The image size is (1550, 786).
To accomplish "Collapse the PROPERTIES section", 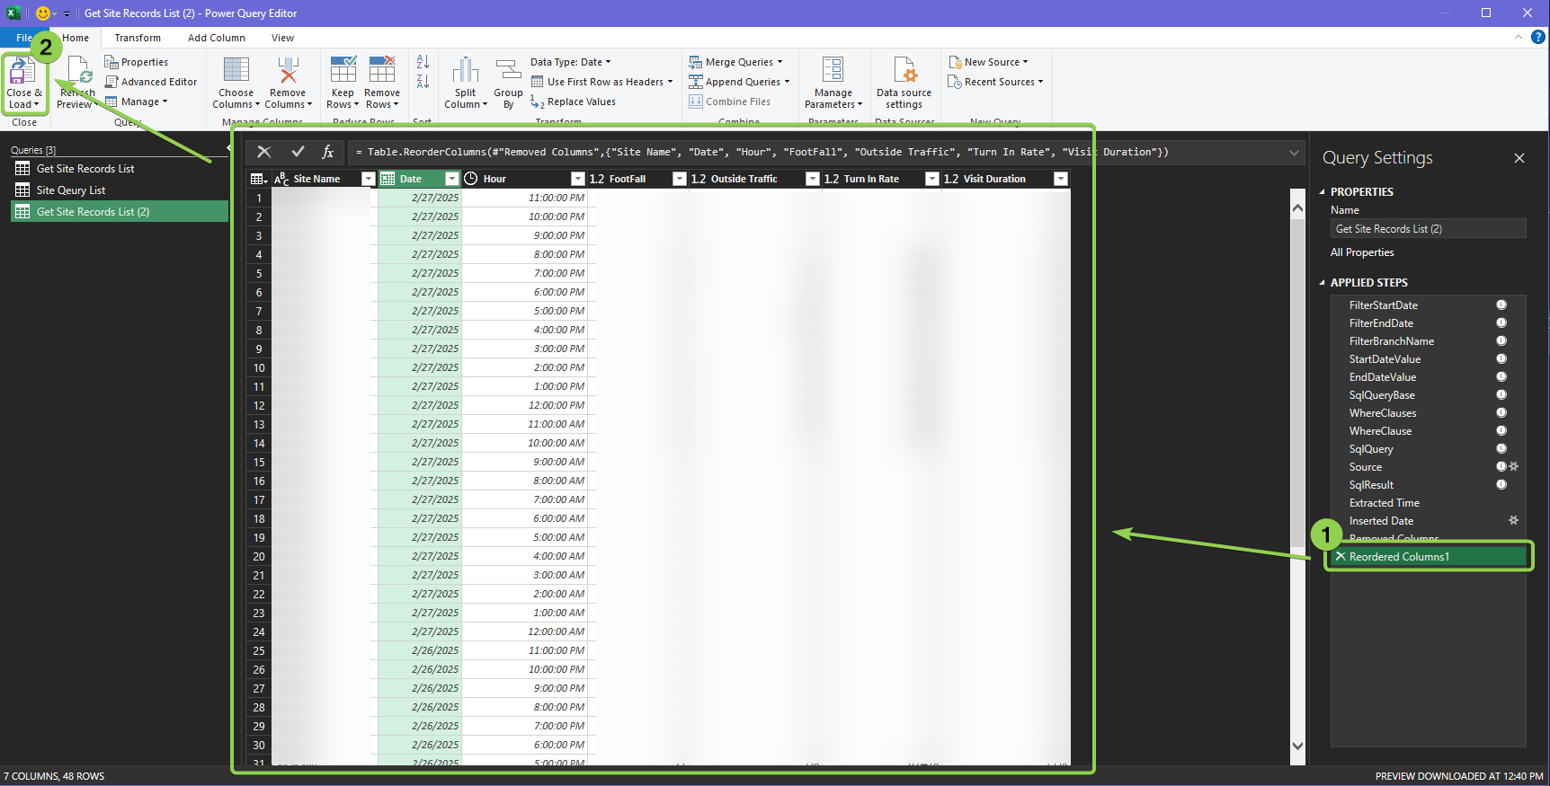I will pos(1322,191).
